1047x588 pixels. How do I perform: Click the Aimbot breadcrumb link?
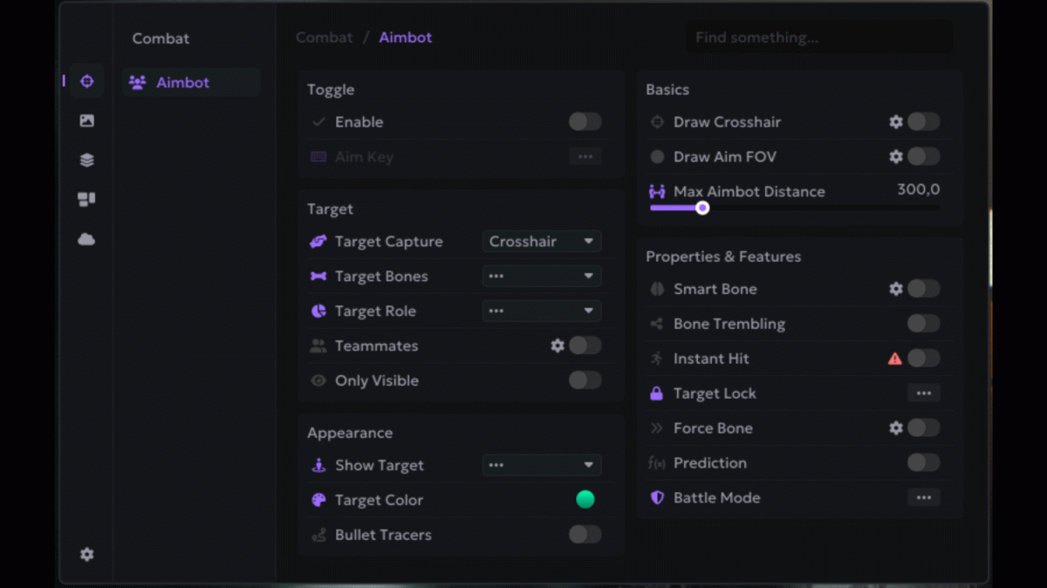[405, 38]
